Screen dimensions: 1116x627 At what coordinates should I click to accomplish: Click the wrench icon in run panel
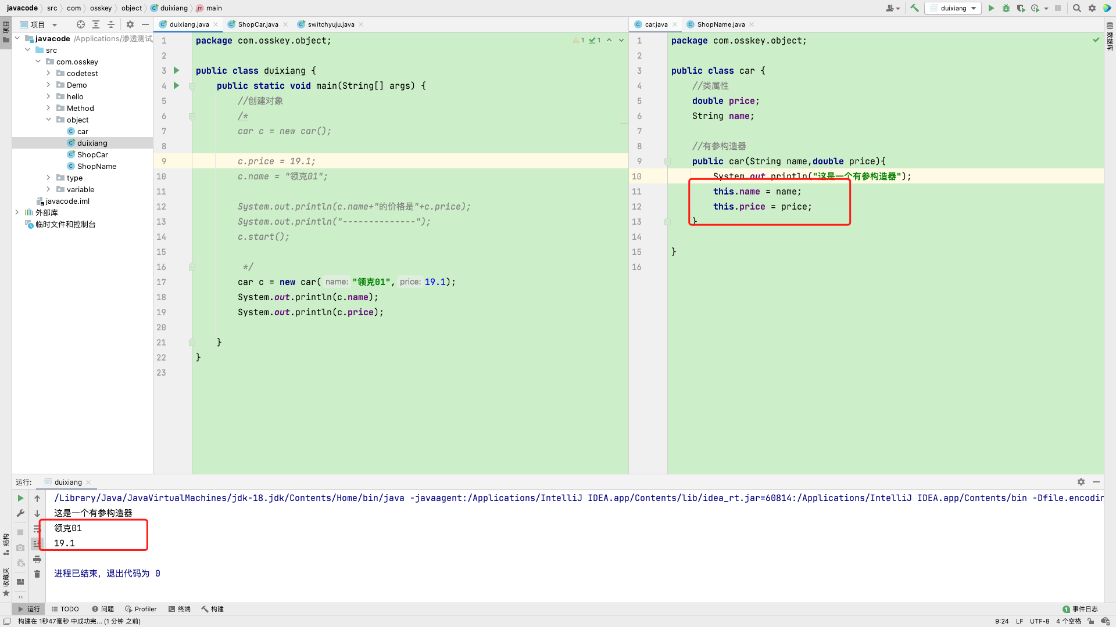[x=20, y=513]
